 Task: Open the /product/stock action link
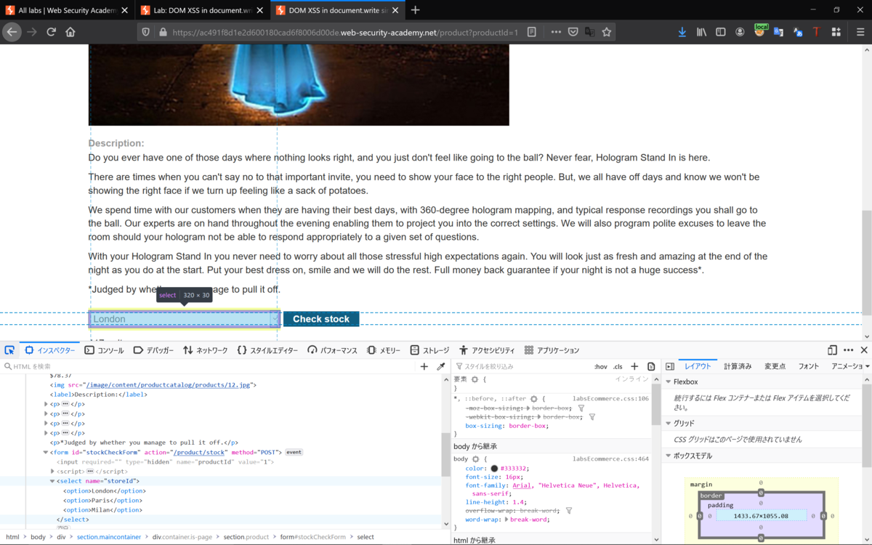[x=199, y=452]
